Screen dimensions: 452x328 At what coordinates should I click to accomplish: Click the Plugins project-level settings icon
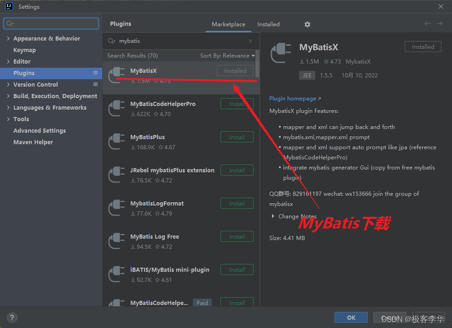click(x=95, y=73)
